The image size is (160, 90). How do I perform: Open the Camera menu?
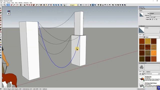(8, 3)
